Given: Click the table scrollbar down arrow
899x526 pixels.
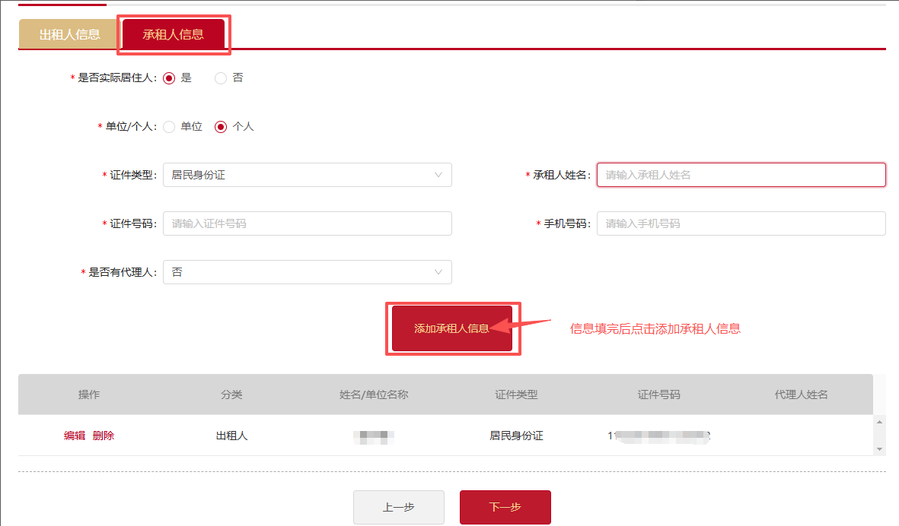Looking at the screenshot, I should pos(879,449).
